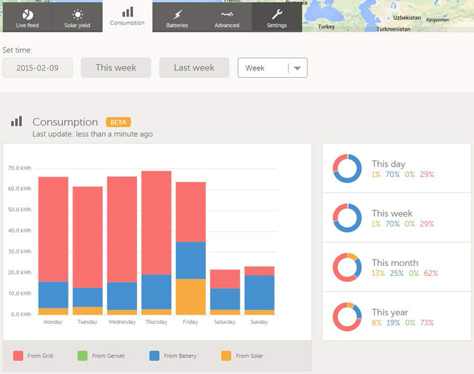
Task: Click the This day 70% value
Action: 392,174
